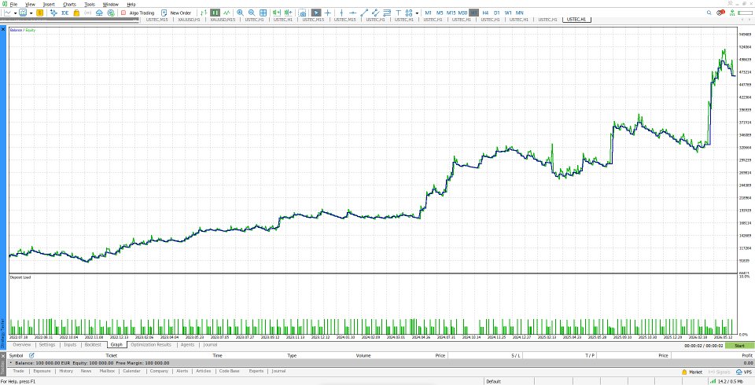
Task: Select the vertical line drawing tool
Action: coord(341,13)
